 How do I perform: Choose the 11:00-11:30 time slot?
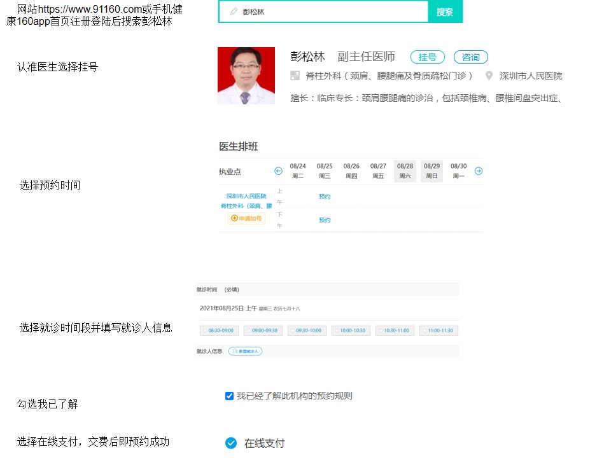click(x=439, y=331)
